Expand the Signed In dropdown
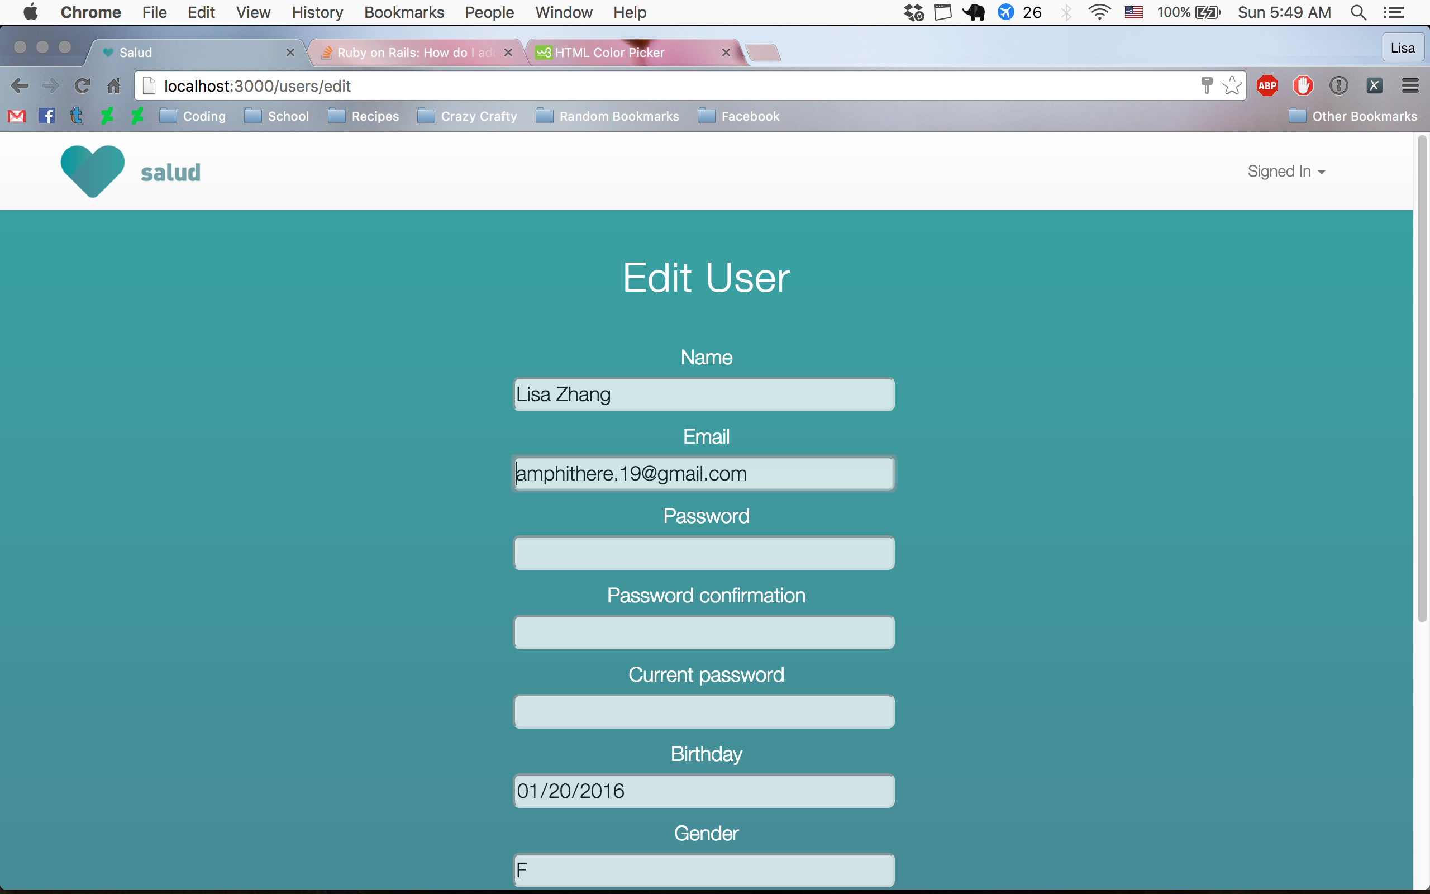The image size is (1430, 894). [1286, 172]
